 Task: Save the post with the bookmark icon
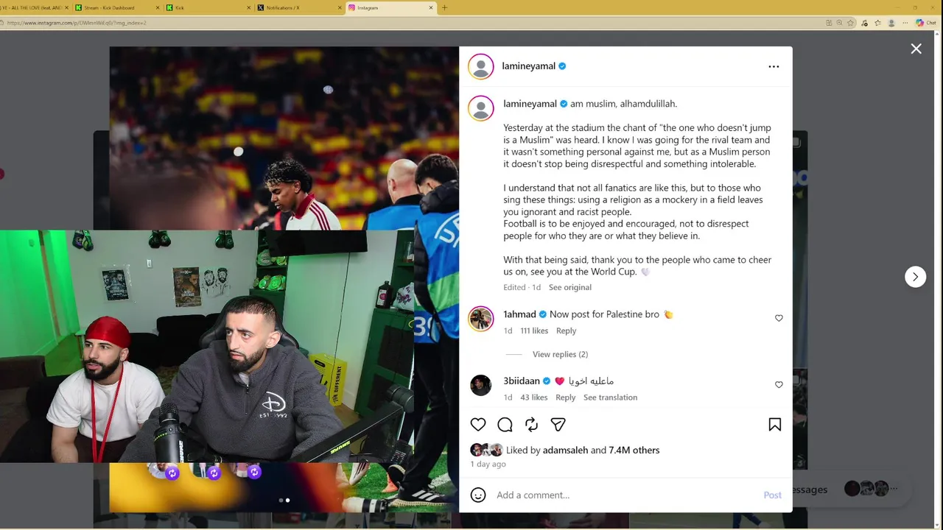pyautogui.click(x=775, y=425)
